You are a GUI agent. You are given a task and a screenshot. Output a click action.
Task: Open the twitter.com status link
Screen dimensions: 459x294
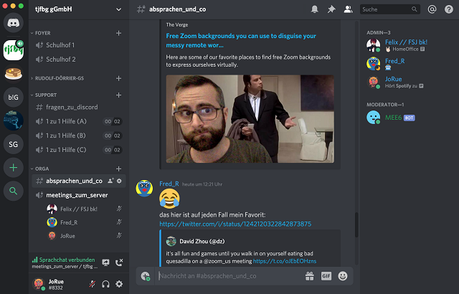235,224
